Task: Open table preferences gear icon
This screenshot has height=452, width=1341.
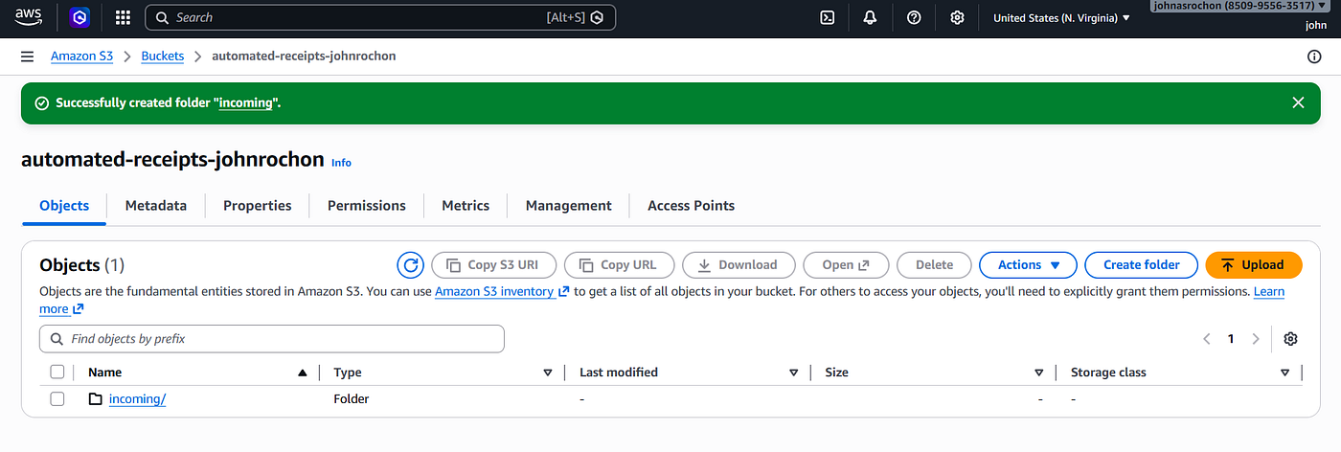Action: pyautogui.click(x=1290, y=339)
